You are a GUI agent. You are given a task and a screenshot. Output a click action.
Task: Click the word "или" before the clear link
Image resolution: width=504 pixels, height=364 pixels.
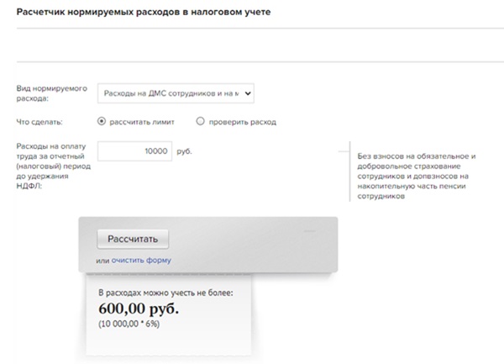click(x=103, y=260)
